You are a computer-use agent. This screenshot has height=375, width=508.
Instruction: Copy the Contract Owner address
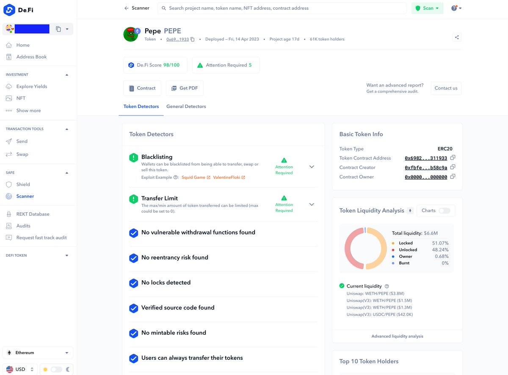453,176
